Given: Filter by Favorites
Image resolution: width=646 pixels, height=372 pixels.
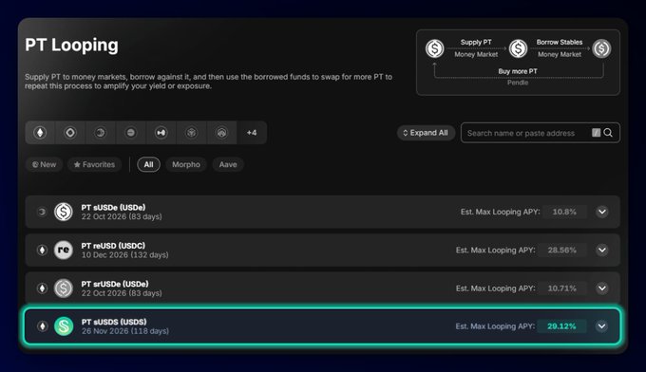Looking at the screenshot, I should (94, 164).
